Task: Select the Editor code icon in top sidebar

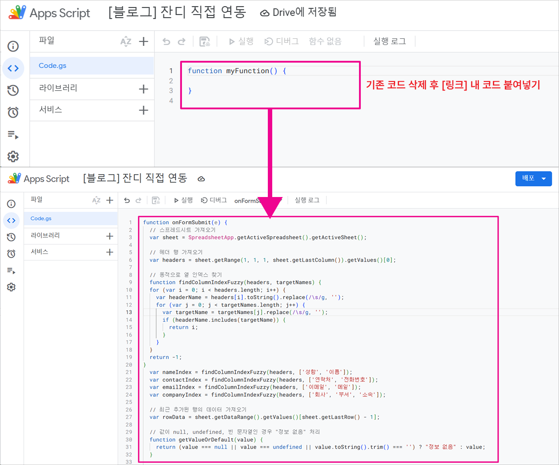Action: [13, 68]
